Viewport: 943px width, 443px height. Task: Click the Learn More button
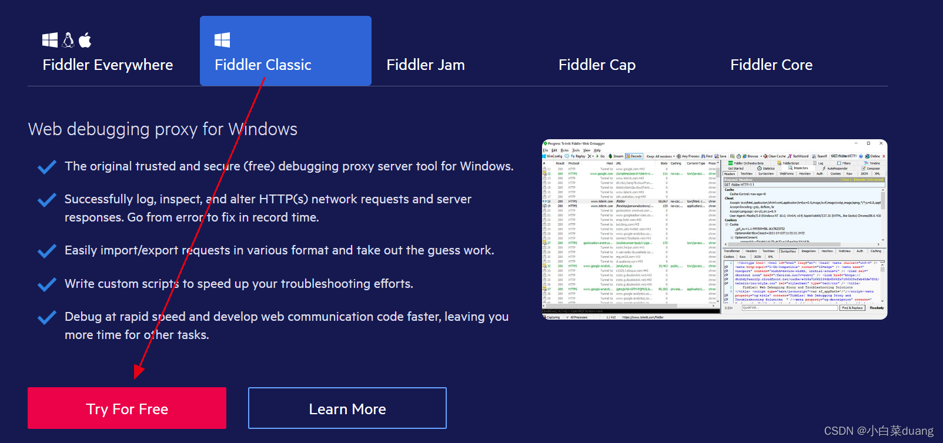pyautogui.click(x=347, y=408)
